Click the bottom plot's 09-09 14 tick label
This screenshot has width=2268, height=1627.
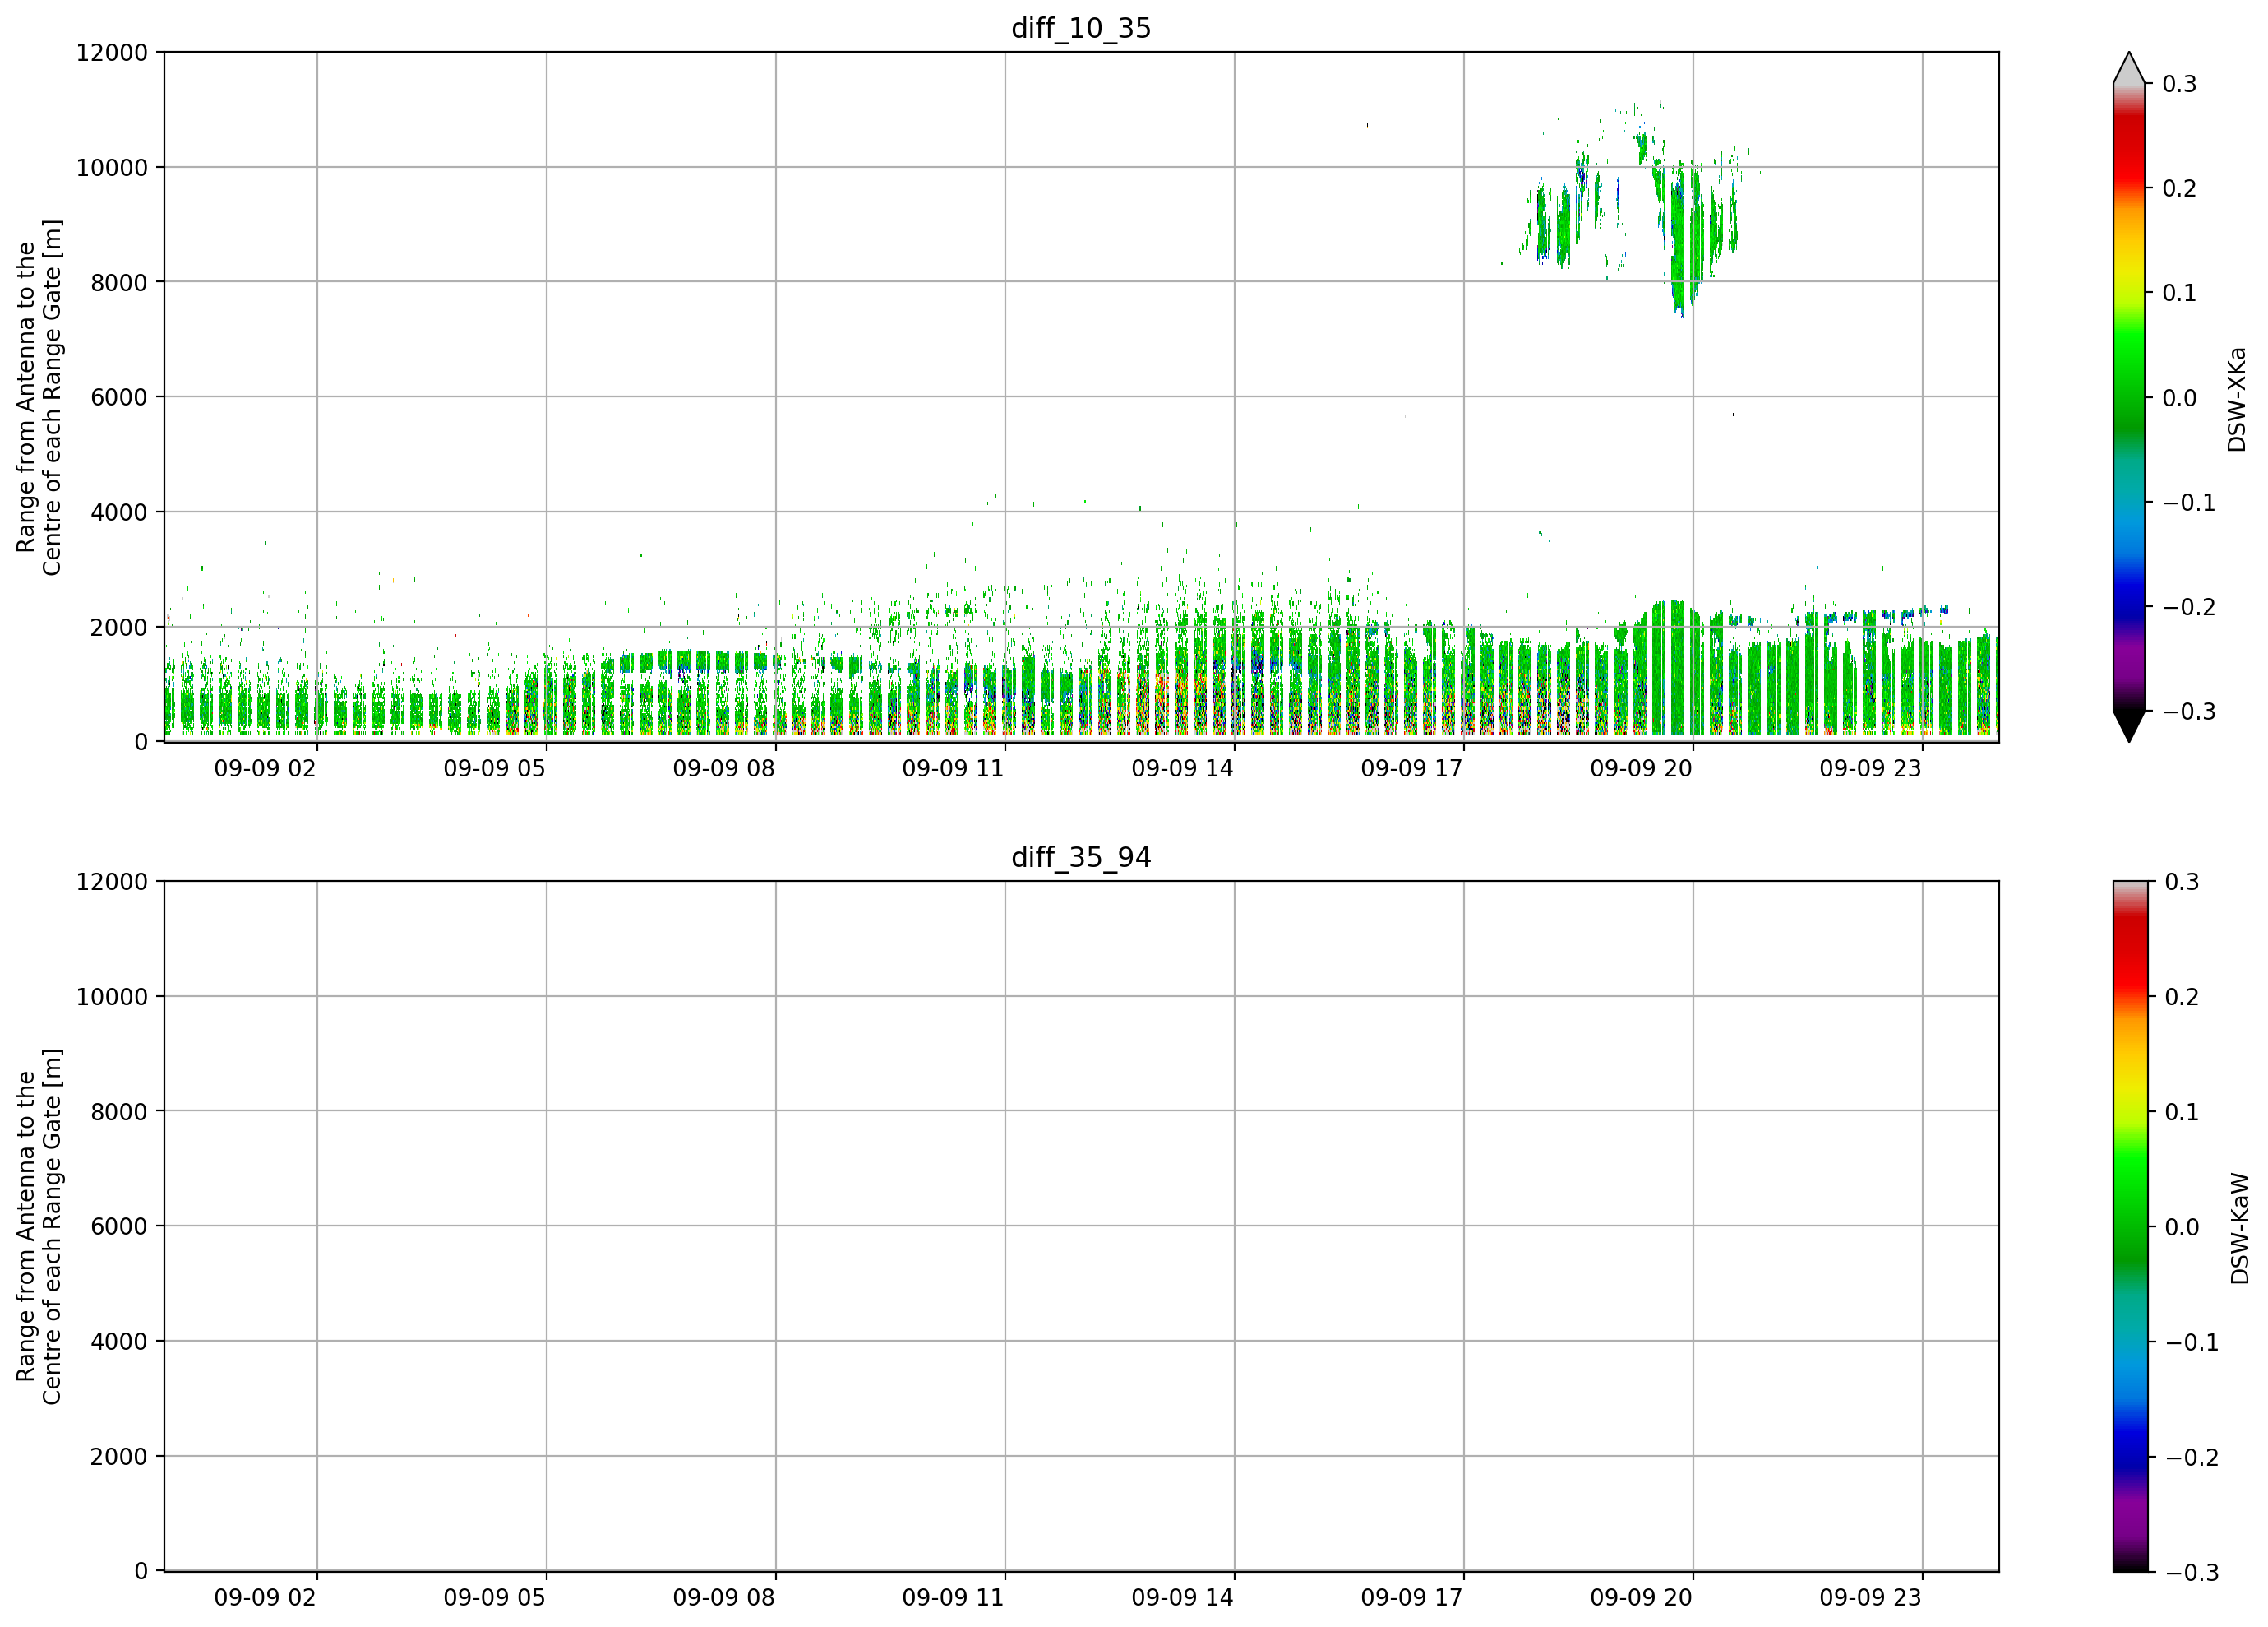pos(1182,1597)
